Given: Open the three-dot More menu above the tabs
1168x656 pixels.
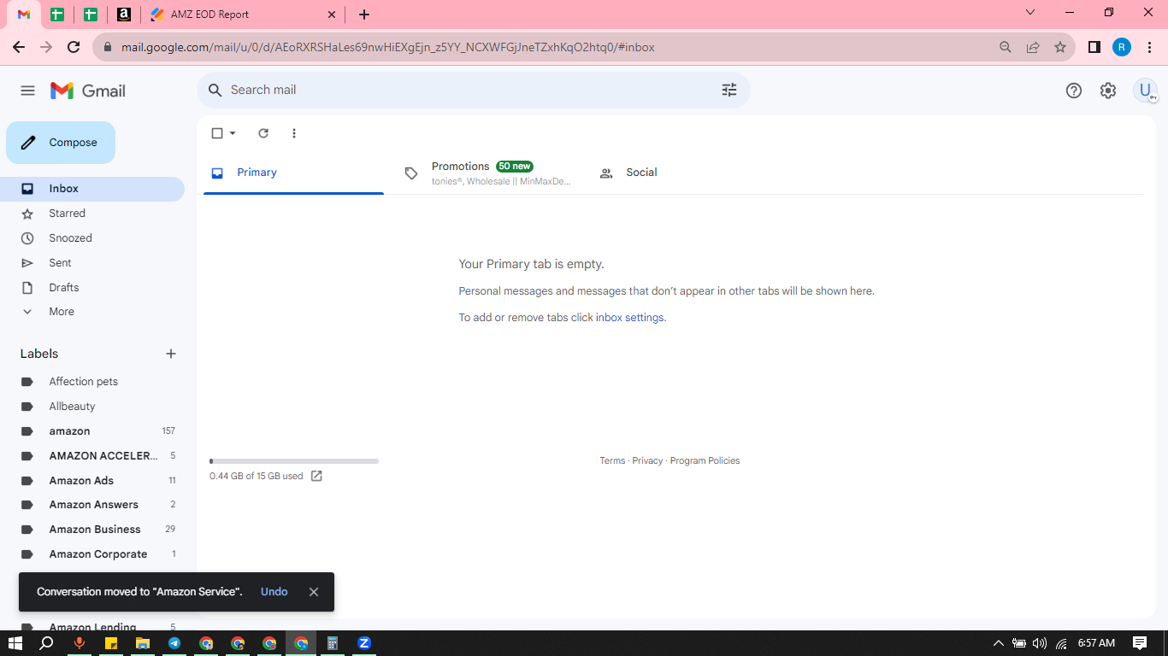Looking at the screenshot, I should click(x=294, y=133).
